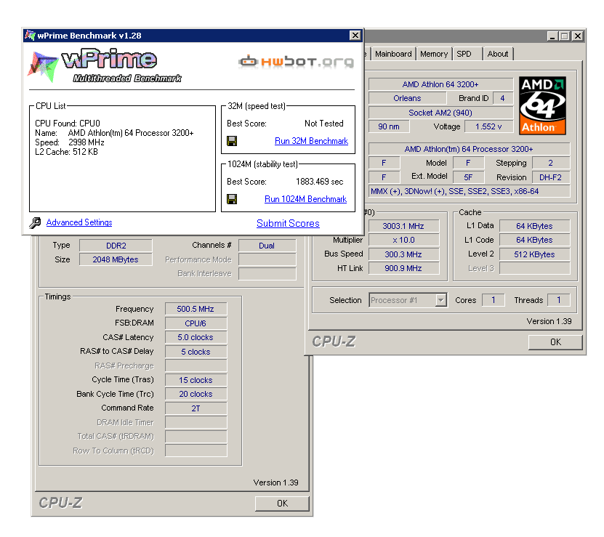Click wPrime title bar app icon
This screenshot has width=604, height=537.
click(30, 36)
